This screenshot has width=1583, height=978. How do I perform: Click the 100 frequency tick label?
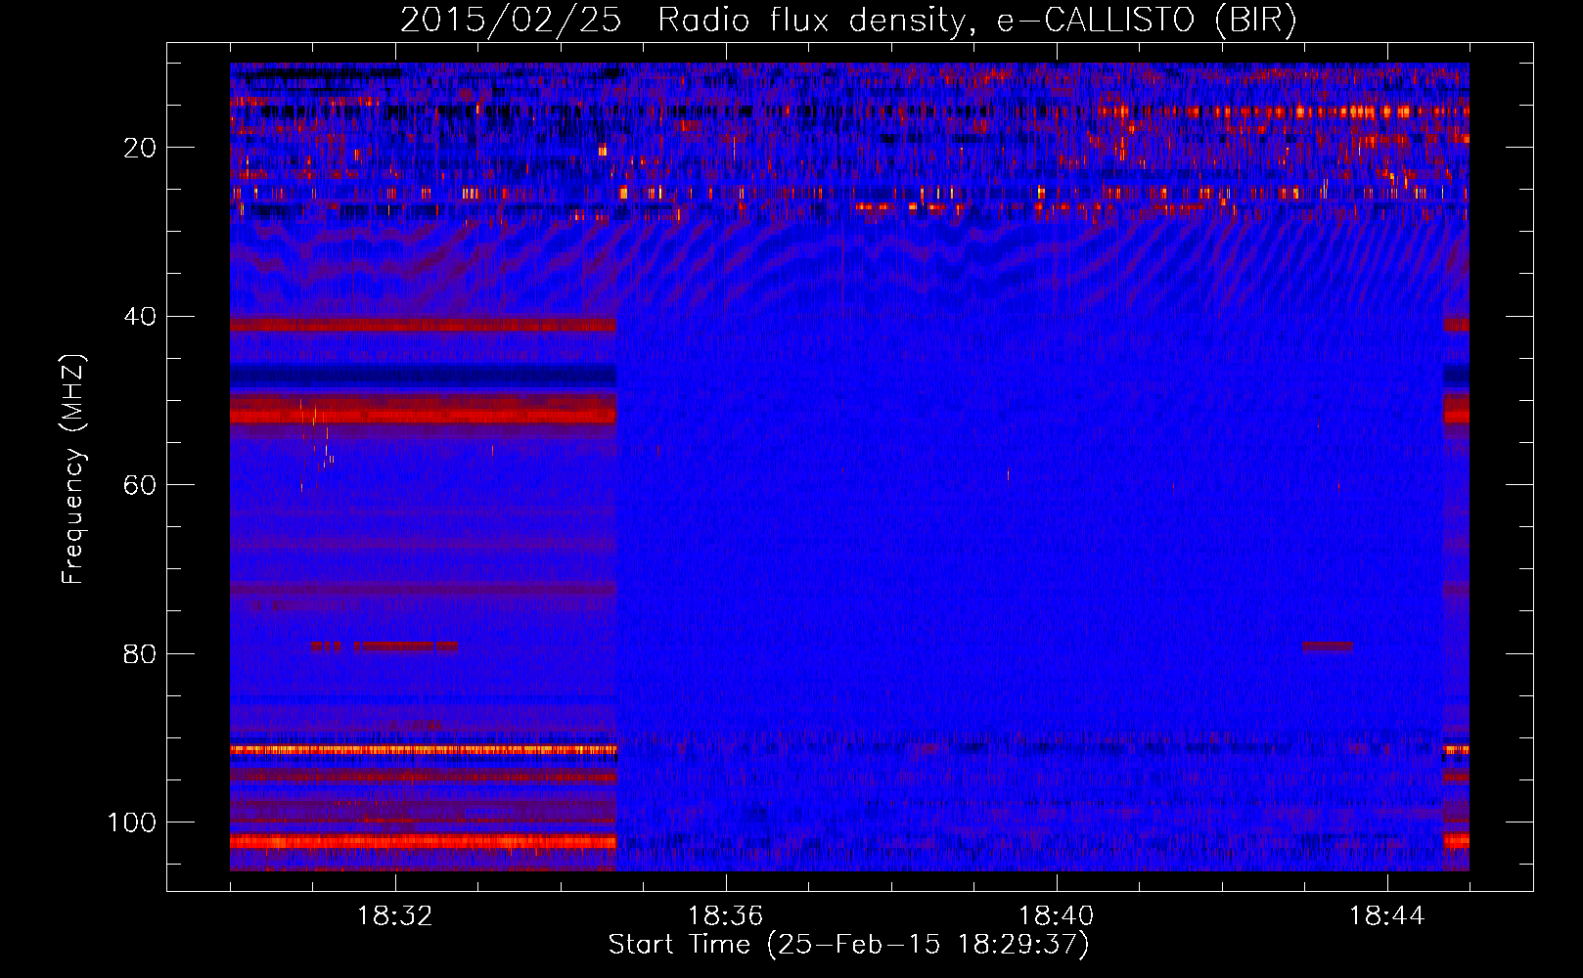click(x=132, y=822)
